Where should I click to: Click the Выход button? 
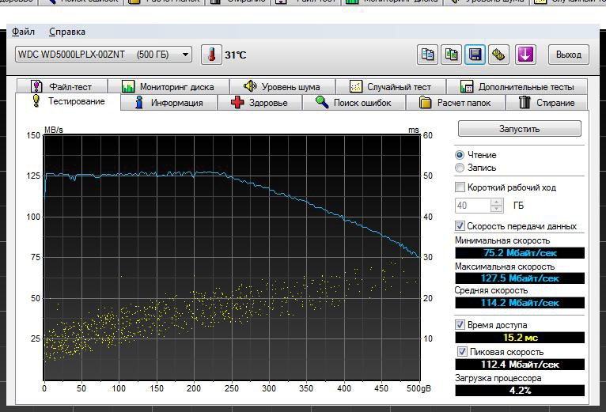(x=568, y=55)
